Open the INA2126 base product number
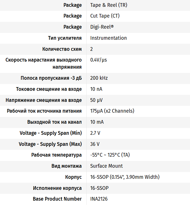The image size is (190, 208). pos(99,199)
